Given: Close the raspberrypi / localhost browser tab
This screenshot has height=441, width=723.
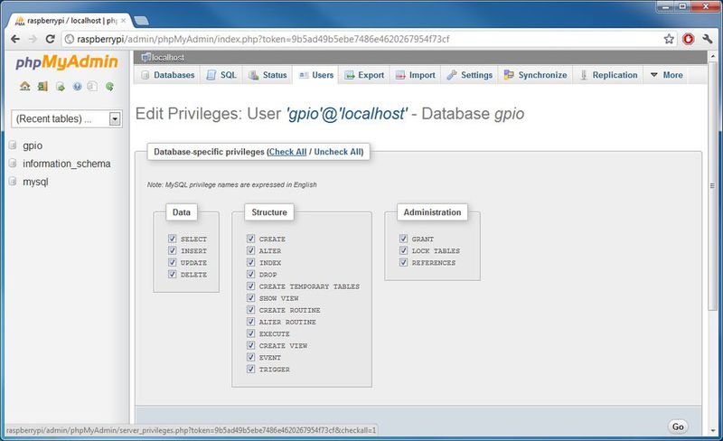Looking at the screenshot, I should pos(123,21).
